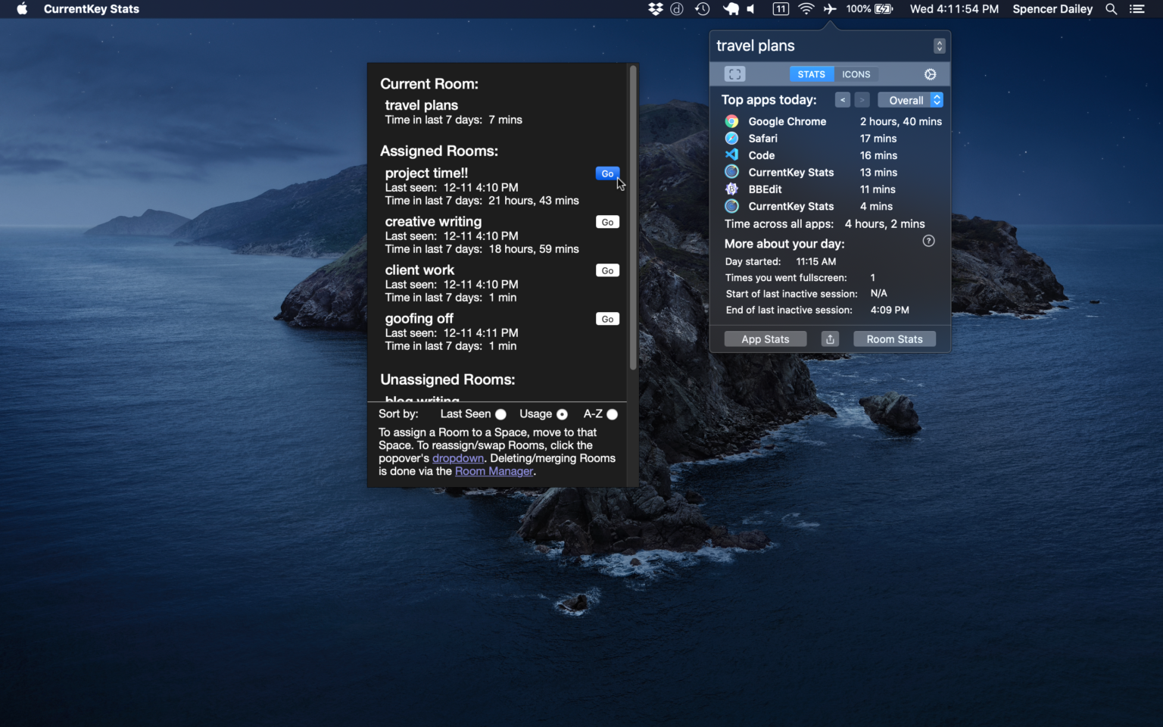Go to project time!! room
This screenshot has height=727, width=1163.
click(x=607, y=173)
